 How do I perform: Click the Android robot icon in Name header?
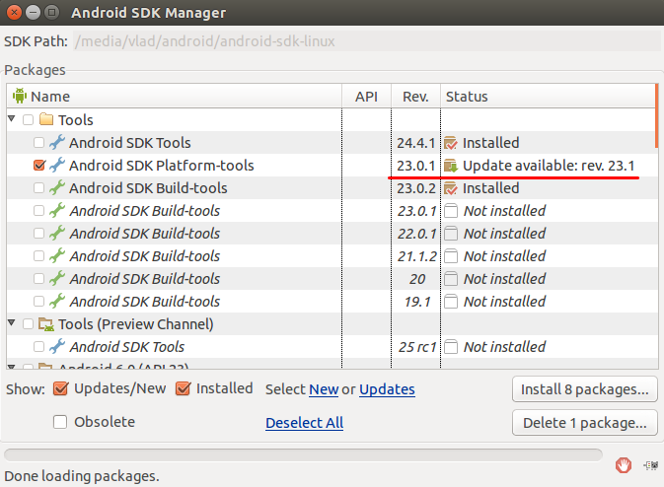click(20, 97)
